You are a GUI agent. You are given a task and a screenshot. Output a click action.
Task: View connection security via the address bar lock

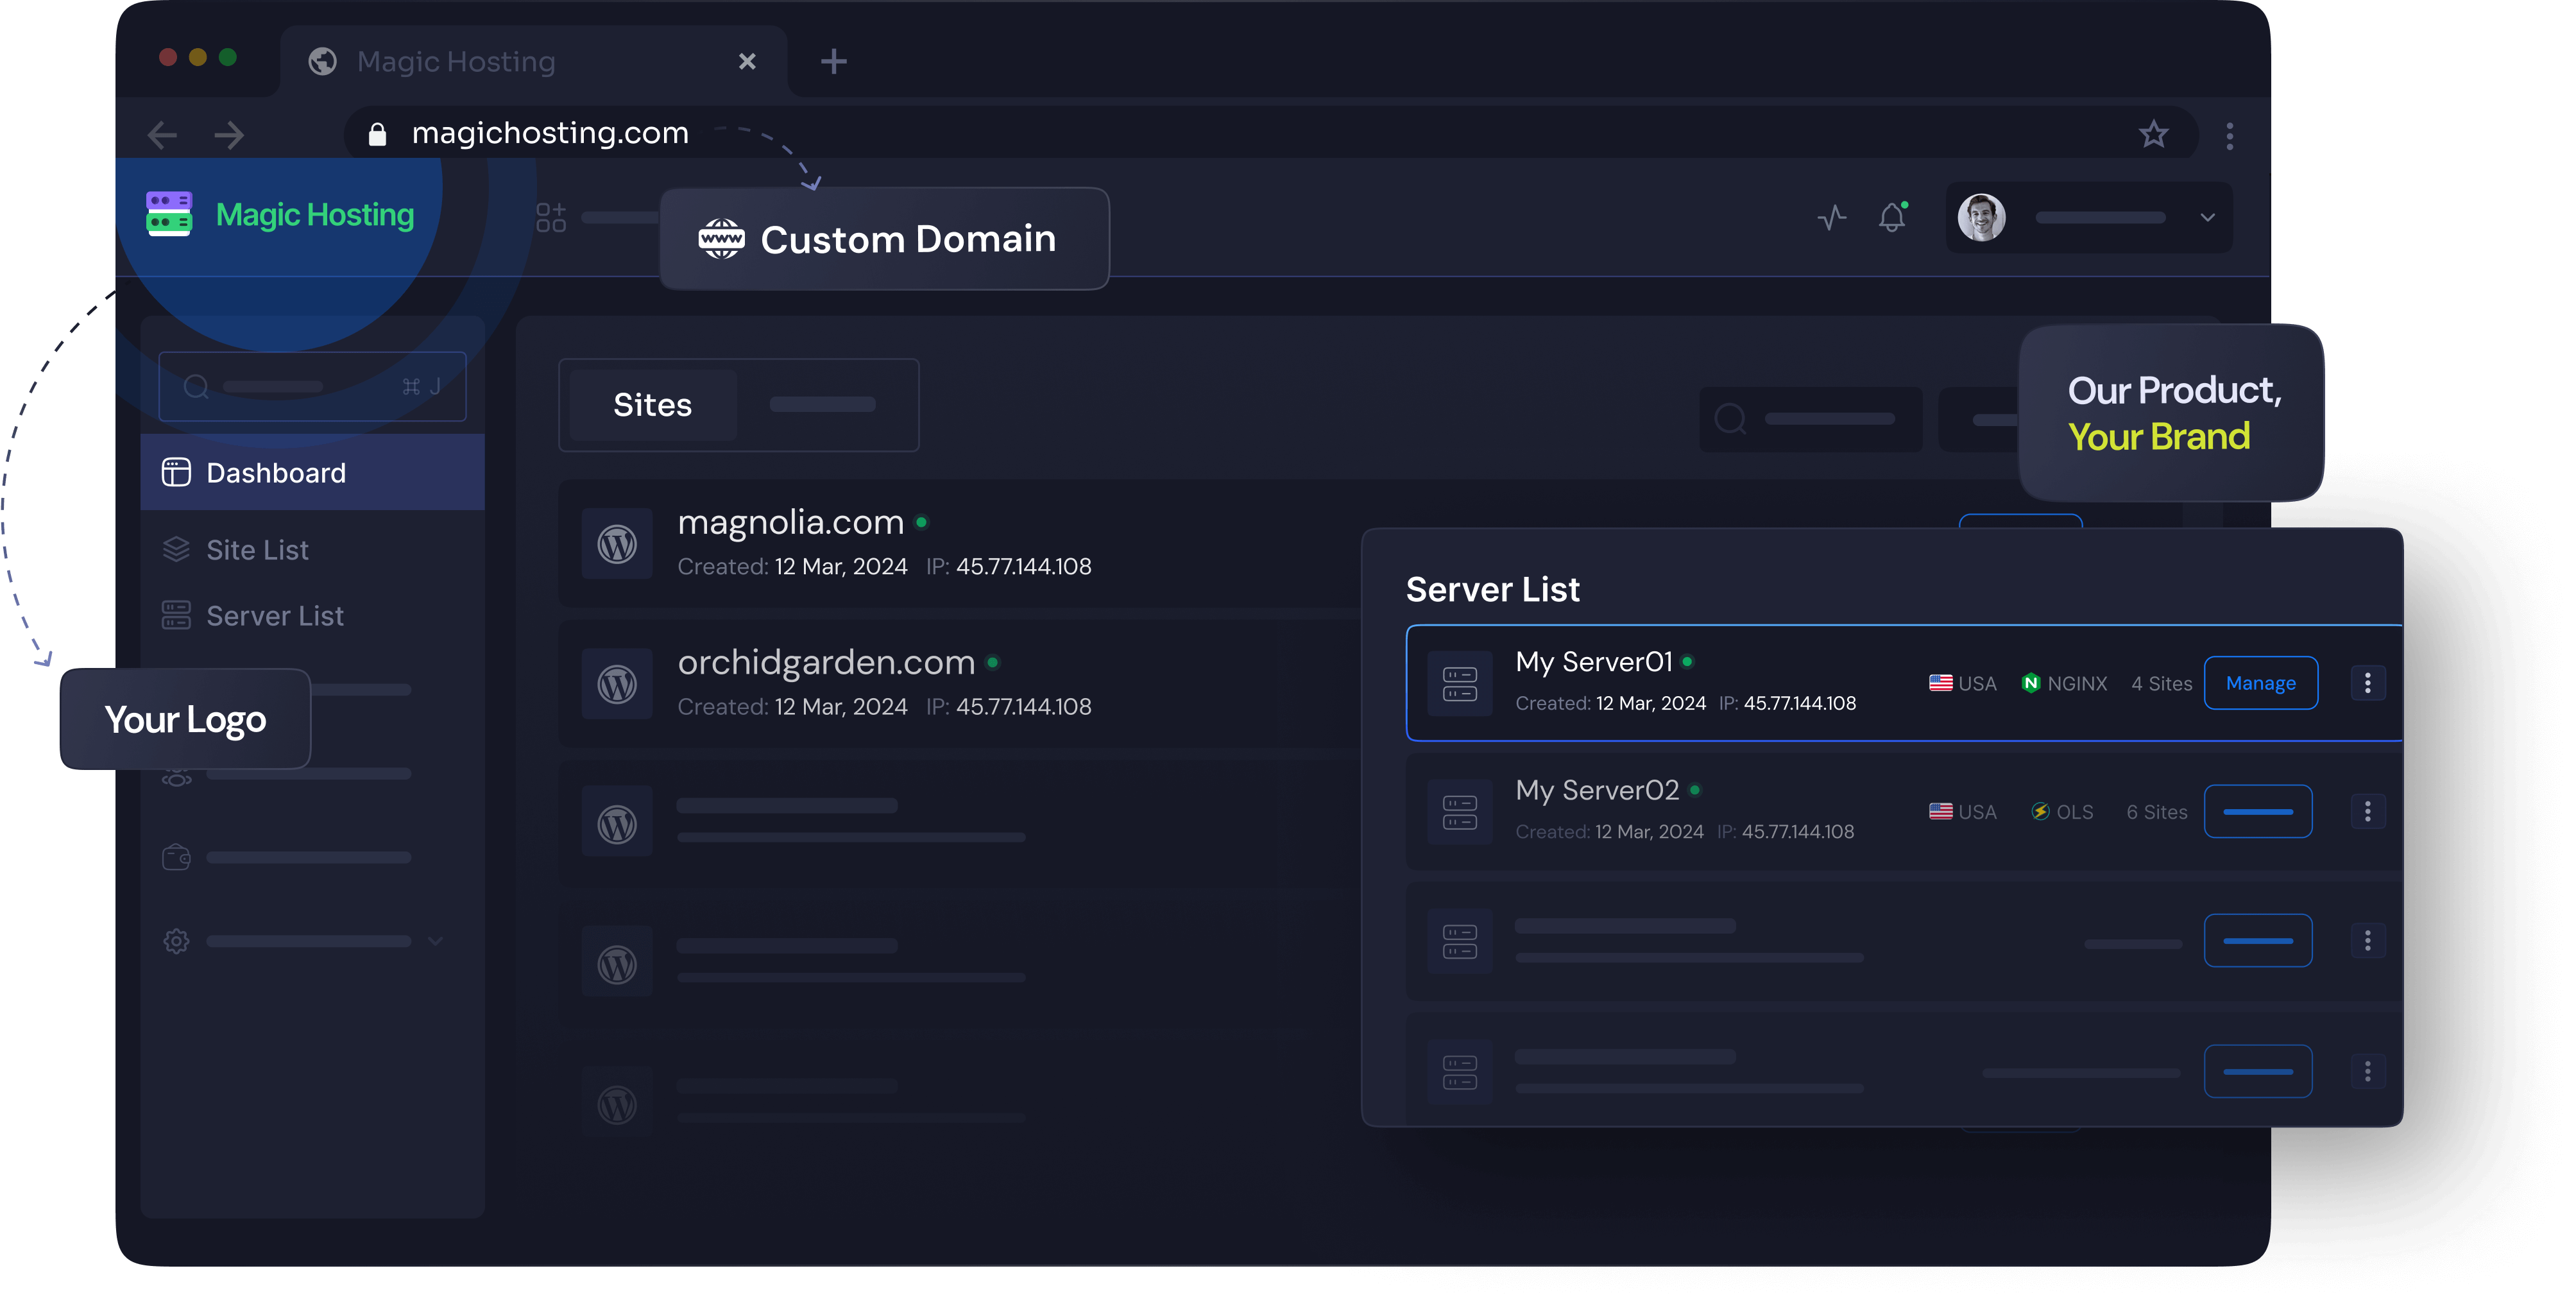tap(378, 133)
